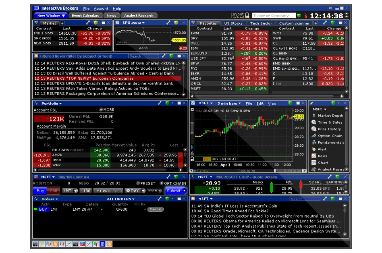Add a new tab in the Market panel
The image size is (382, 253).
[x=62, y=23]
